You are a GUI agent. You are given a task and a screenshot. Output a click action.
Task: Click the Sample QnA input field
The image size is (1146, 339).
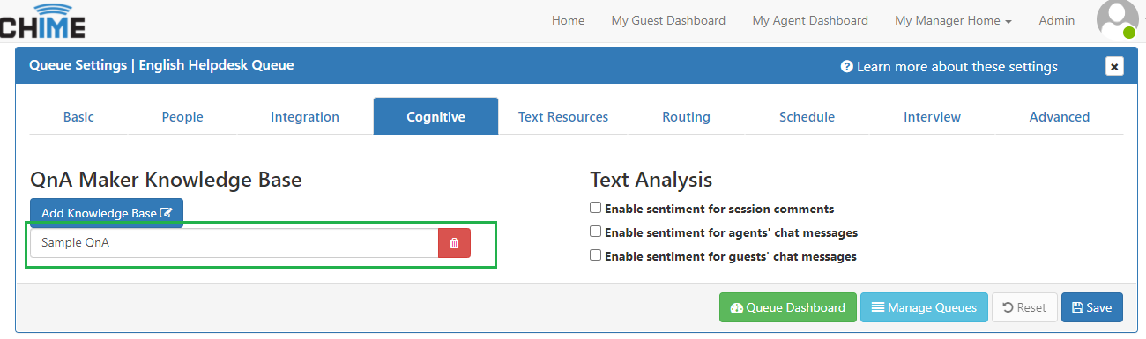tap(234, 243)
